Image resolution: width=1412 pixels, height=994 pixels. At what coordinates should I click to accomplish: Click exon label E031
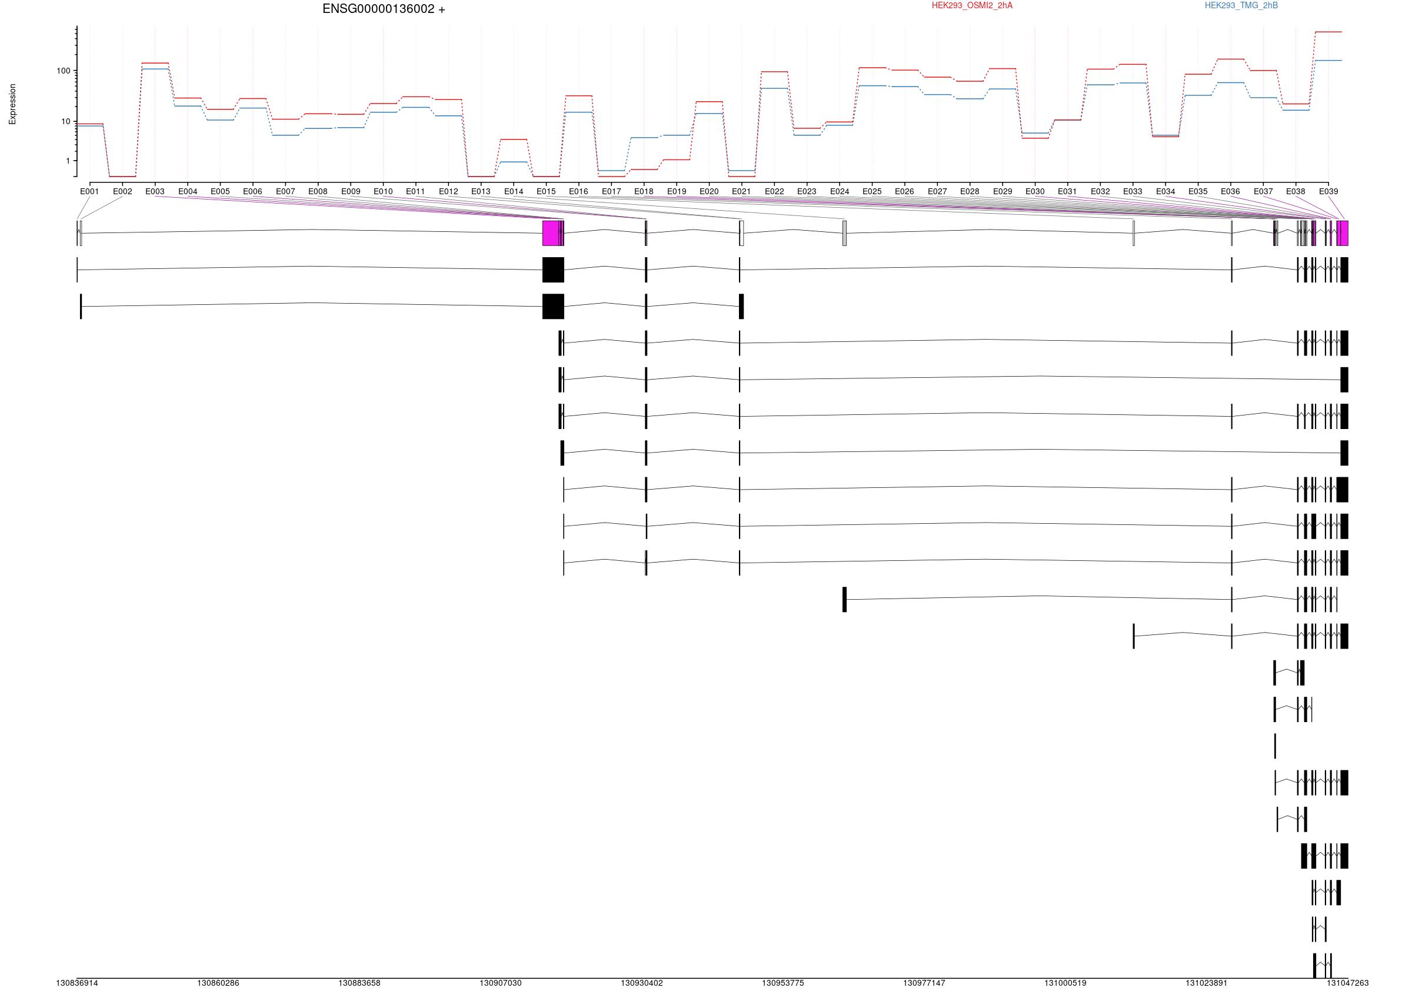(1068, 191)
